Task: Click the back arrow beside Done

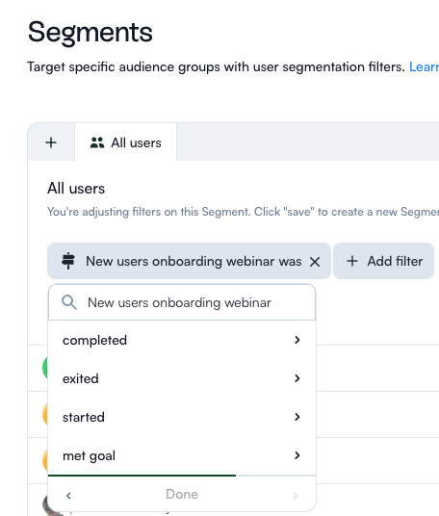Action: pyautogui.click(x=68, y=495)
